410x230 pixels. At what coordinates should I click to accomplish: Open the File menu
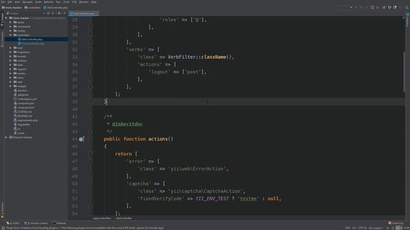[3, 2]
